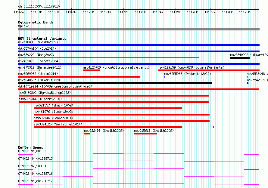Open the CTNND2|NM_001332 gene label

[x=33, y=151]
